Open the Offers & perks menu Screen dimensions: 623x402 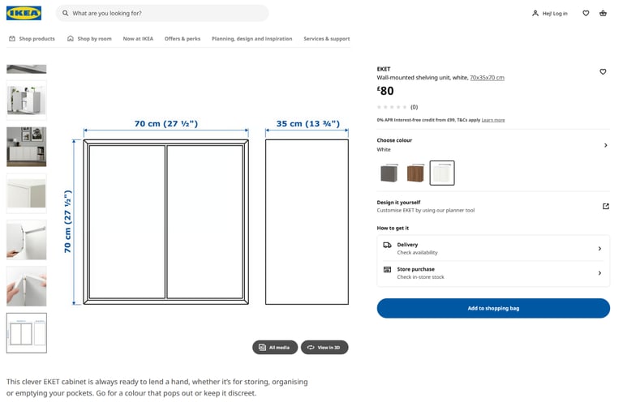tap(183, 39)
